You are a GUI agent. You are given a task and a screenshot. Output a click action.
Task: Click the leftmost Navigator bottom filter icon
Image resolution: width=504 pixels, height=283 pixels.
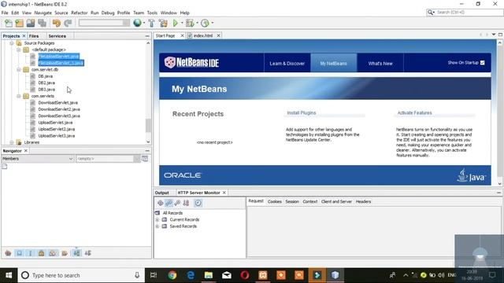[8, 253]
